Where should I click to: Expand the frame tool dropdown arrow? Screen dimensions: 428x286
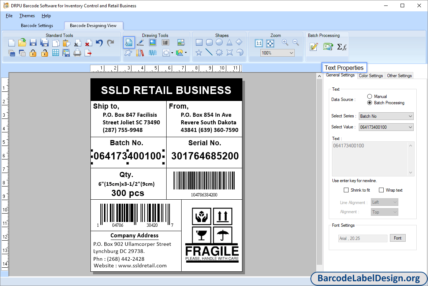(172, 53)
